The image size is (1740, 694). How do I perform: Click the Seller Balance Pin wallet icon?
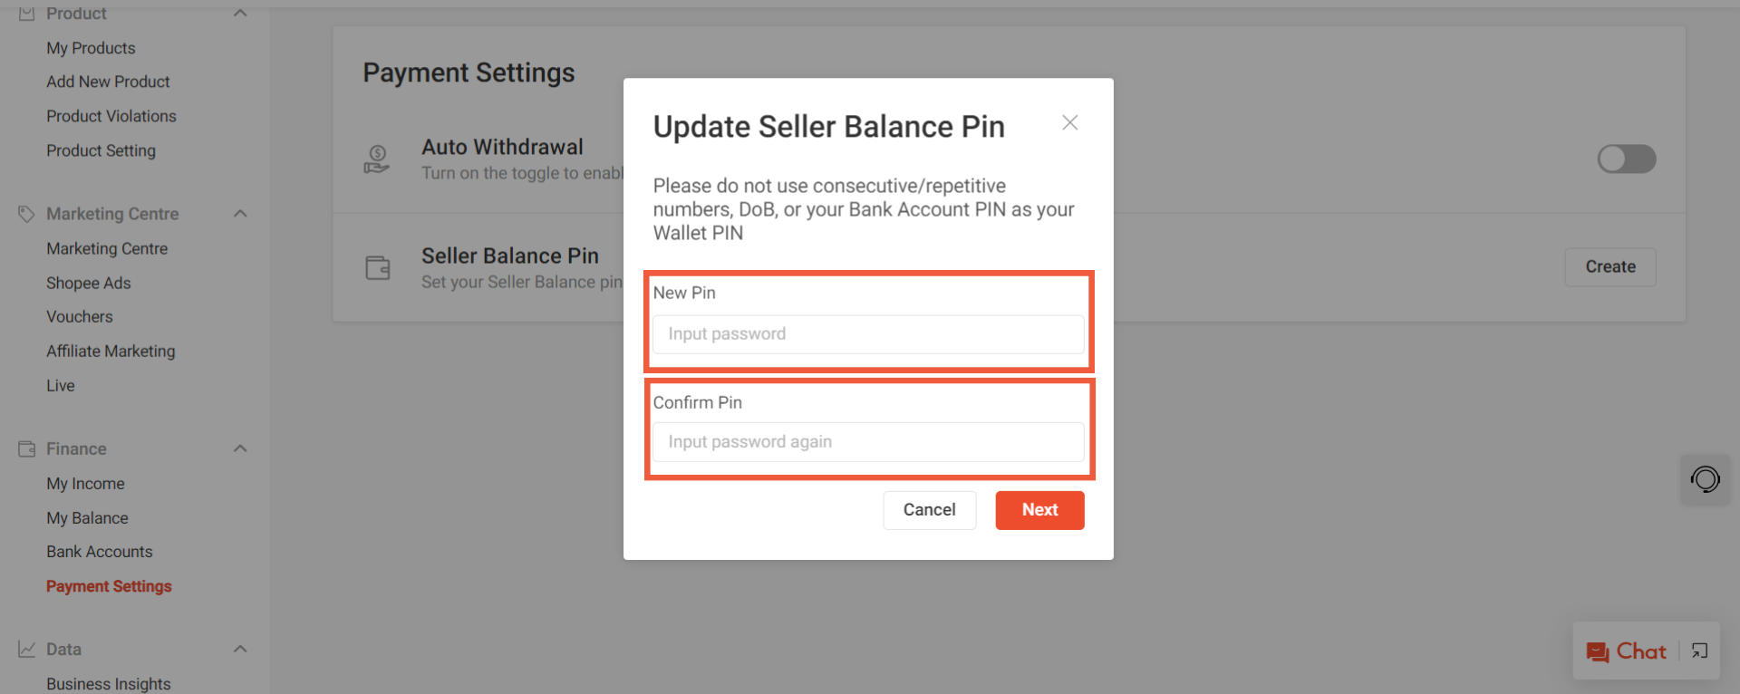tap(378, 268)
